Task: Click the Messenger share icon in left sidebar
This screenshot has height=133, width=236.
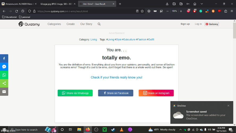Action: pos(4,66)
